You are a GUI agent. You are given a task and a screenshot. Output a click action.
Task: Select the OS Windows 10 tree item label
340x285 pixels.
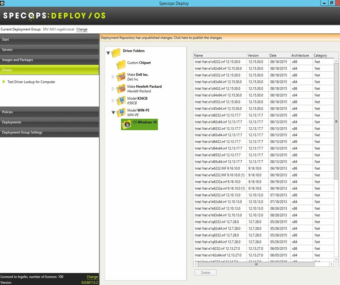145,122
